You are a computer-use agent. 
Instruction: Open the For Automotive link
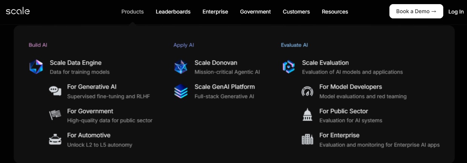pyautogui.click(x=89, y=135)
